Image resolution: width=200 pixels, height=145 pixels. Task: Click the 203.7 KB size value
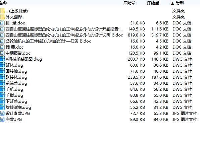click(x=136, y=59)
